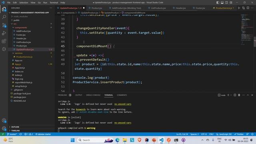Image resolution: width=256 pixels, height=144 pixels.
Task: Kill terminal with the trash icon
Action: pos(239,95)
